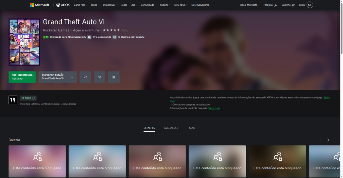Open the fourth blocked gallery thumbnail
The width and height of the screenshot is (343, 178).
coord(217,161)
